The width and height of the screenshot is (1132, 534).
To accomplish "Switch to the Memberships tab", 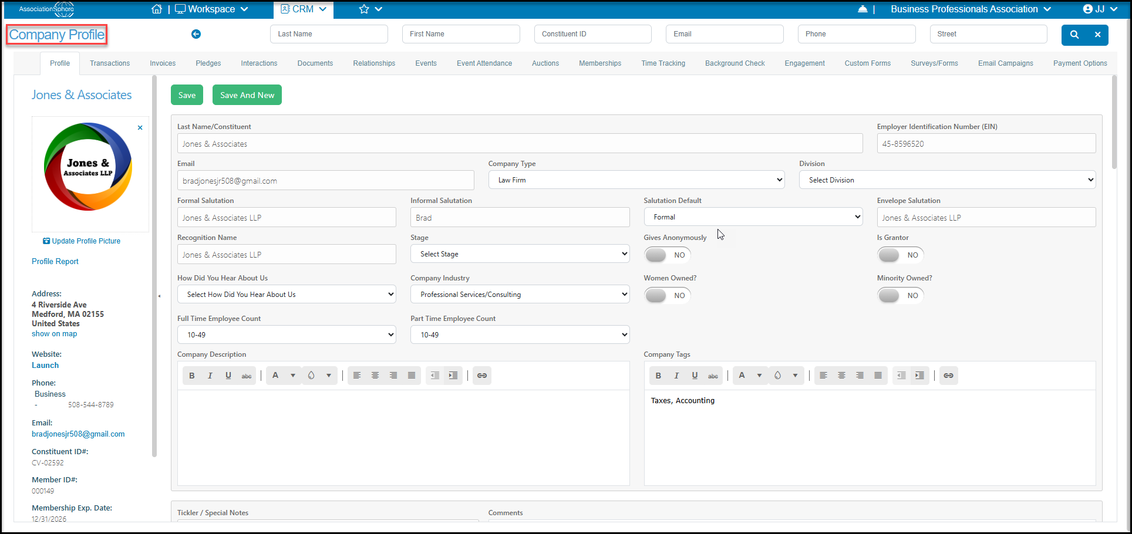I will (x=600, y=63).
